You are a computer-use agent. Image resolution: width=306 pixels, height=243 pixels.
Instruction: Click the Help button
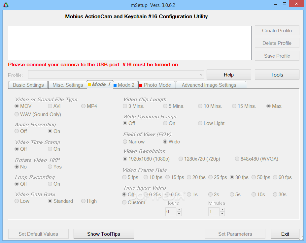229,75
